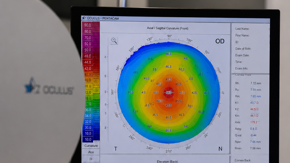The image size is (290, 163).
Task: Select the 30.0 blue scale step
Action: (x=88, y=128)
